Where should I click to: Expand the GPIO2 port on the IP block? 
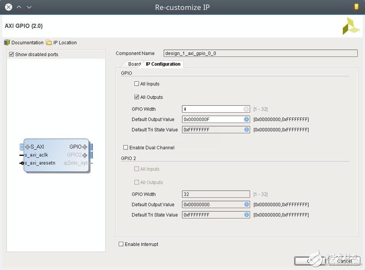pos(85,155)
